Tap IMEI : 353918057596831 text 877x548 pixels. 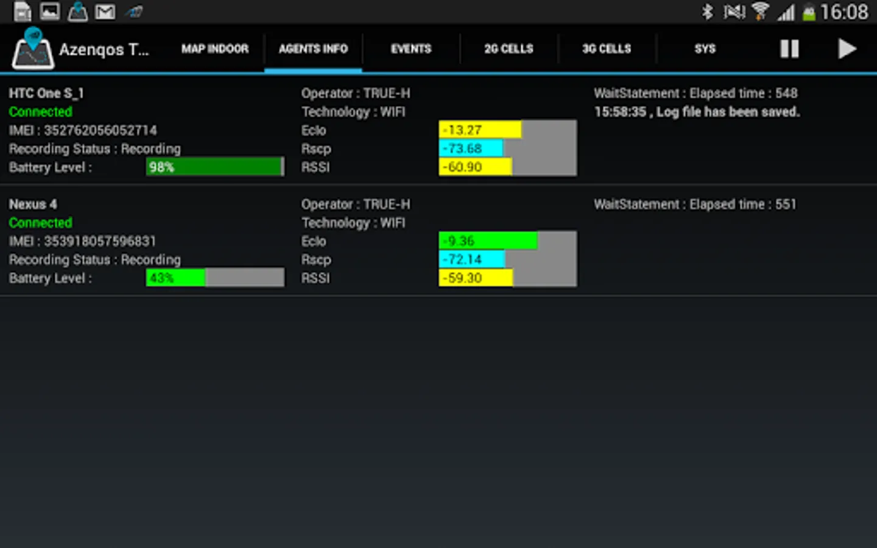coord(83,241)
